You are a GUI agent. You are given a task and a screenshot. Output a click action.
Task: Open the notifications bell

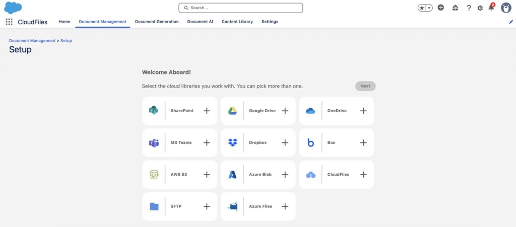point(491,8)
